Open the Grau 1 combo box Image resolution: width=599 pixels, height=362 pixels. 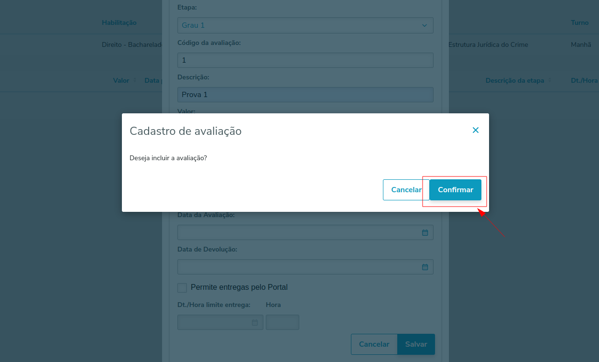(x=305, y=25)
